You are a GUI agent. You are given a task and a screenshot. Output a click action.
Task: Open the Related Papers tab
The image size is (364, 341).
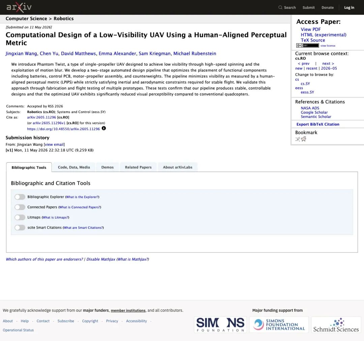pyautogui.click(x=138, y=167)
